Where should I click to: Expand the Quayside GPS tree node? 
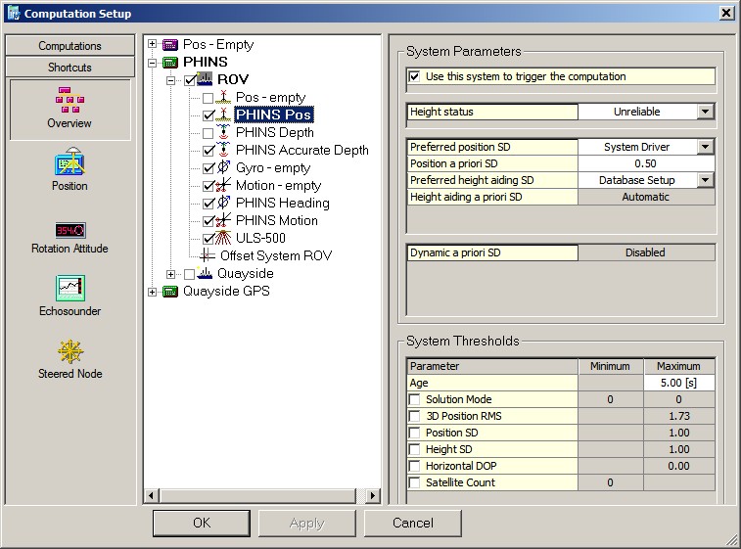[152, 292]
